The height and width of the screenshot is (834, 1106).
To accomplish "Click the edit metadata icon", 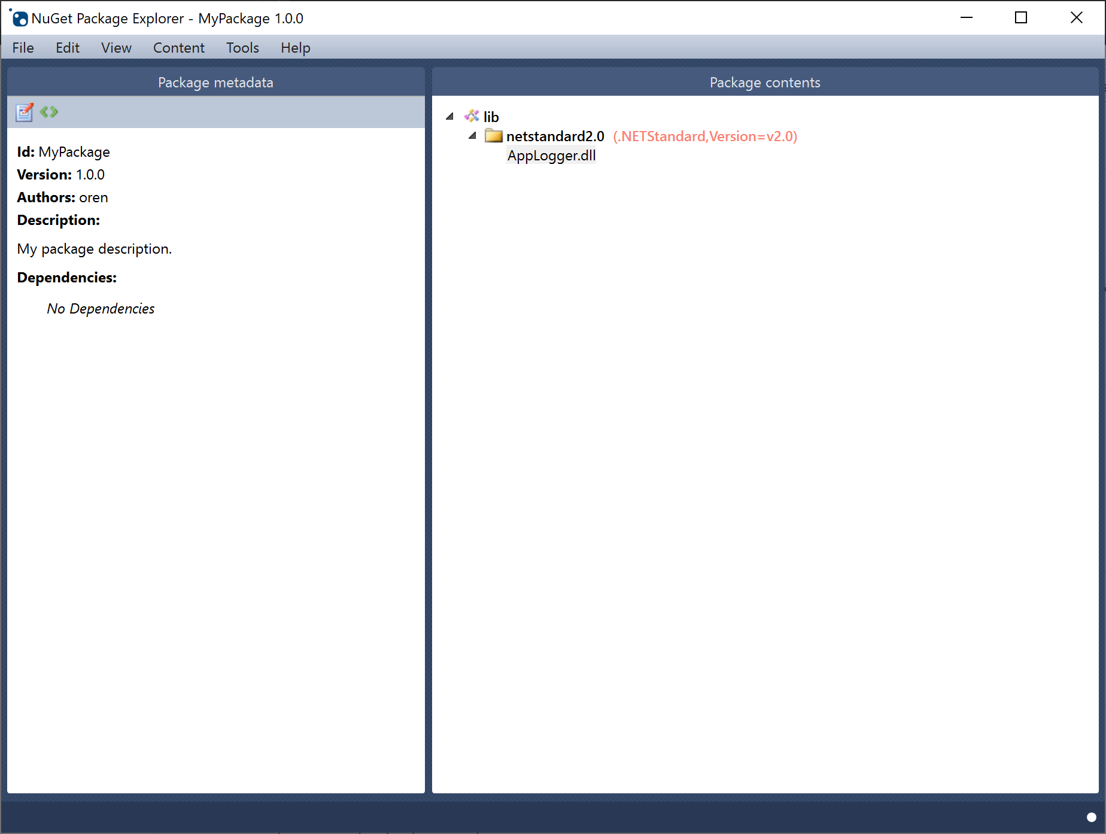I will click(x=25, y=112).
